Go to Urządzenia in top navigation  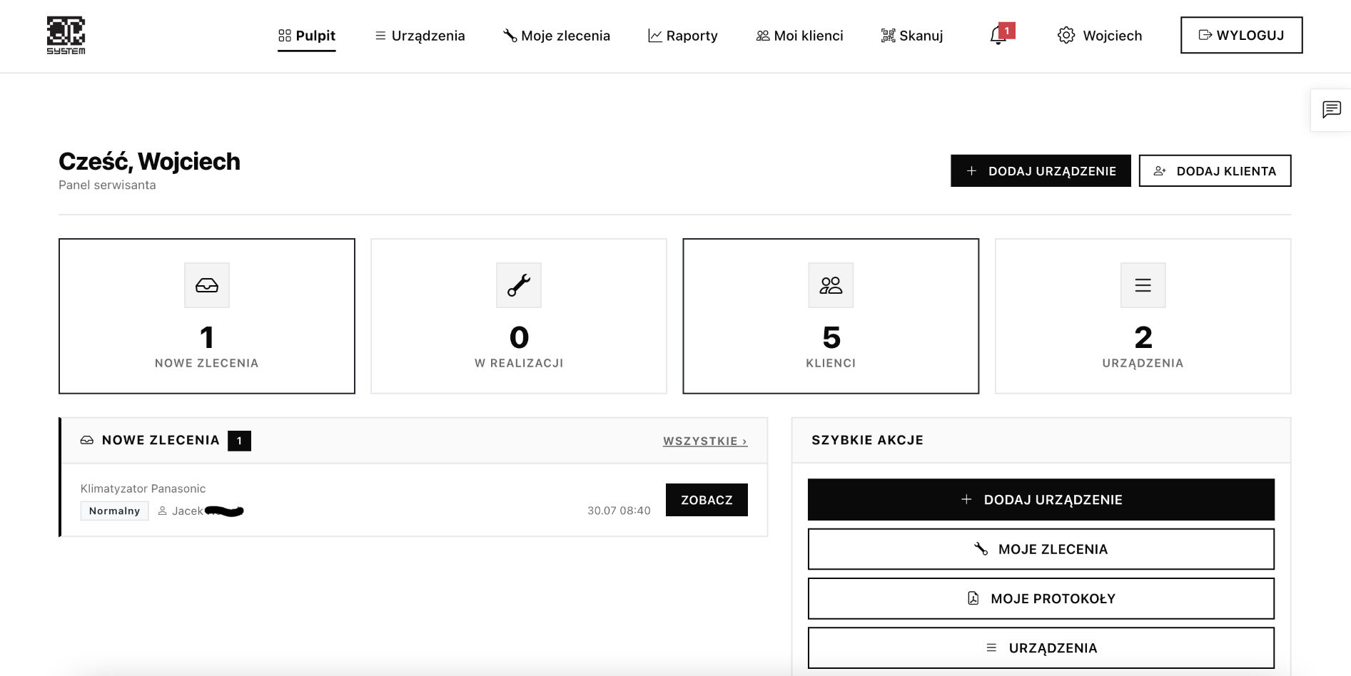click(x=420, y=36)
